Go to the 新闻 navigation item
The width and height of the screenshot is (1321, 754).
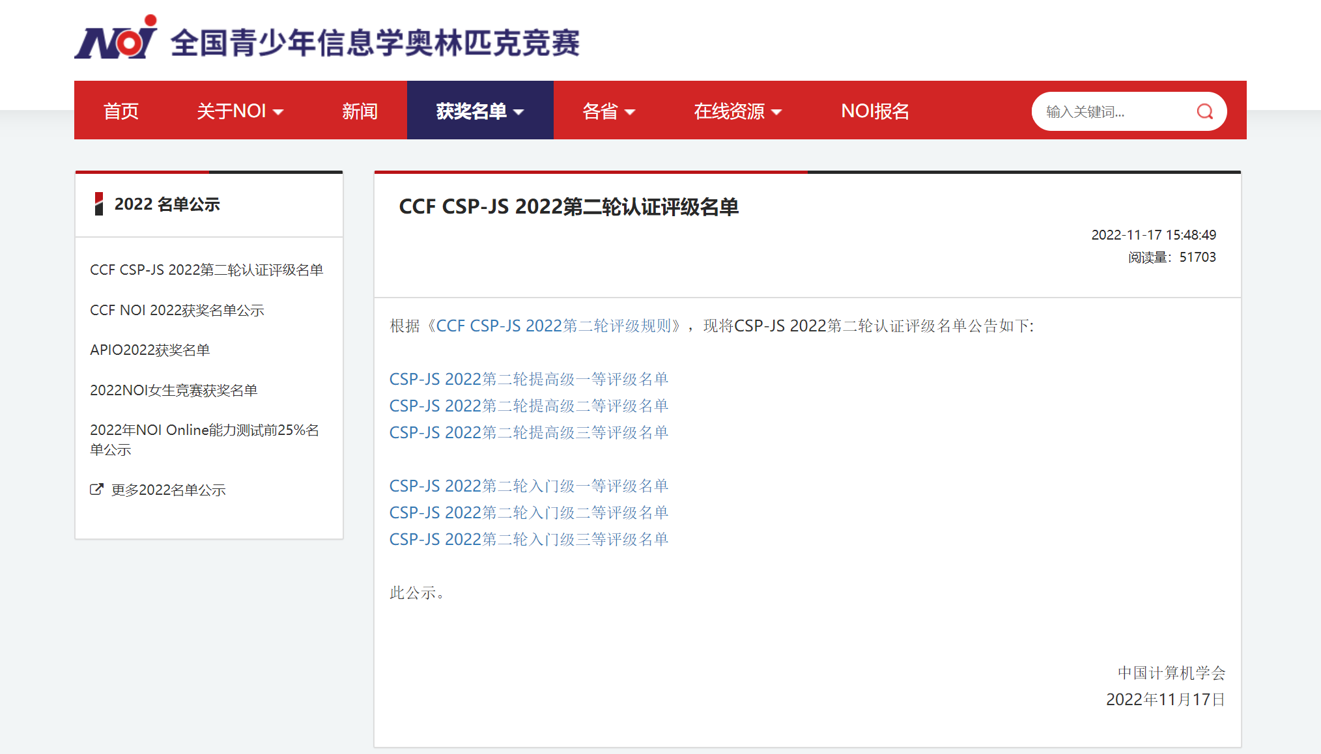[360, 111]
